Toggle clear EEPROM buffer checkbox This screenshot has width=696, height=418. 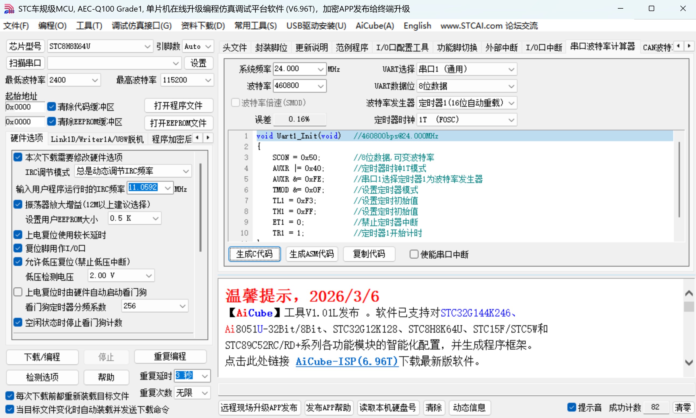[x=51, y=121]
